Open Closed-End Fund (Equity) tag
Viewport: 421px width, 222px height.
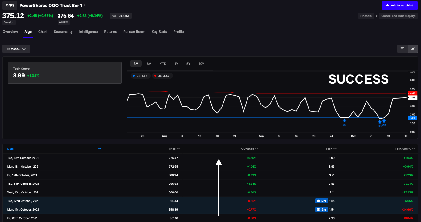coord(399,16)
